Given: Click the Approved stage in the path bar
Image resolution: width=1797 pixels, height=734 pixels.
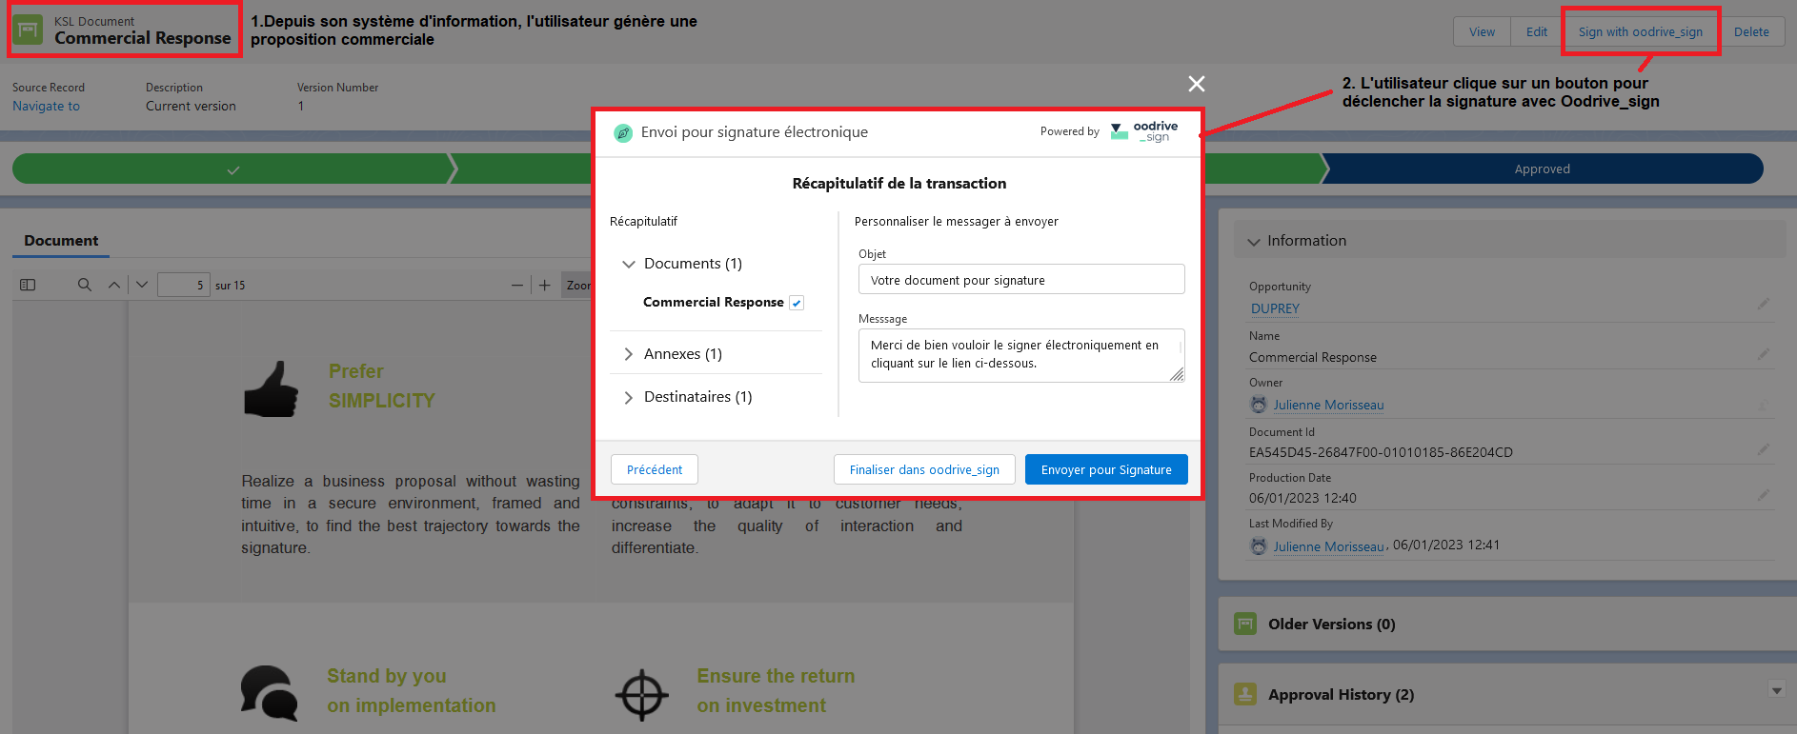Looking at the screenshot, I should click(1542, 169).
